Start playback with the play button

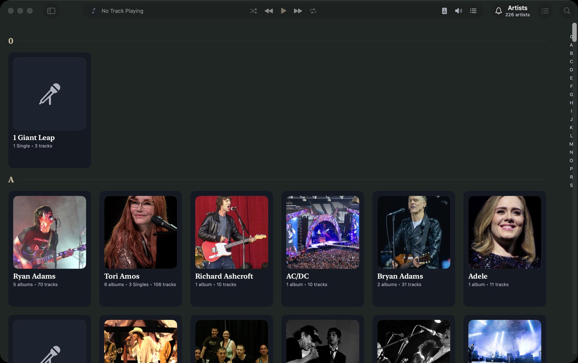[284, 11]
